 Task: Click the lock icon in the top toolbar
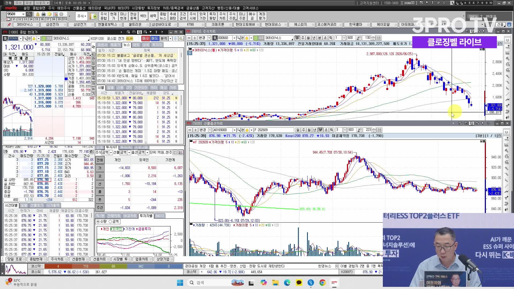pyautogui.click(x=37, y=14)
